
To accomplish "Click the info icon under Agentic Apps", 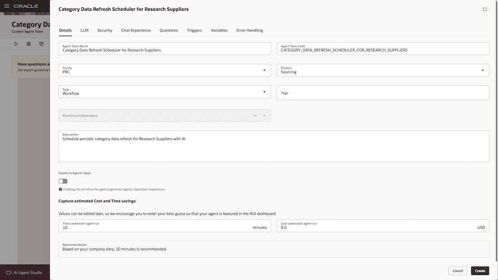I will click(x=61, y=189).
